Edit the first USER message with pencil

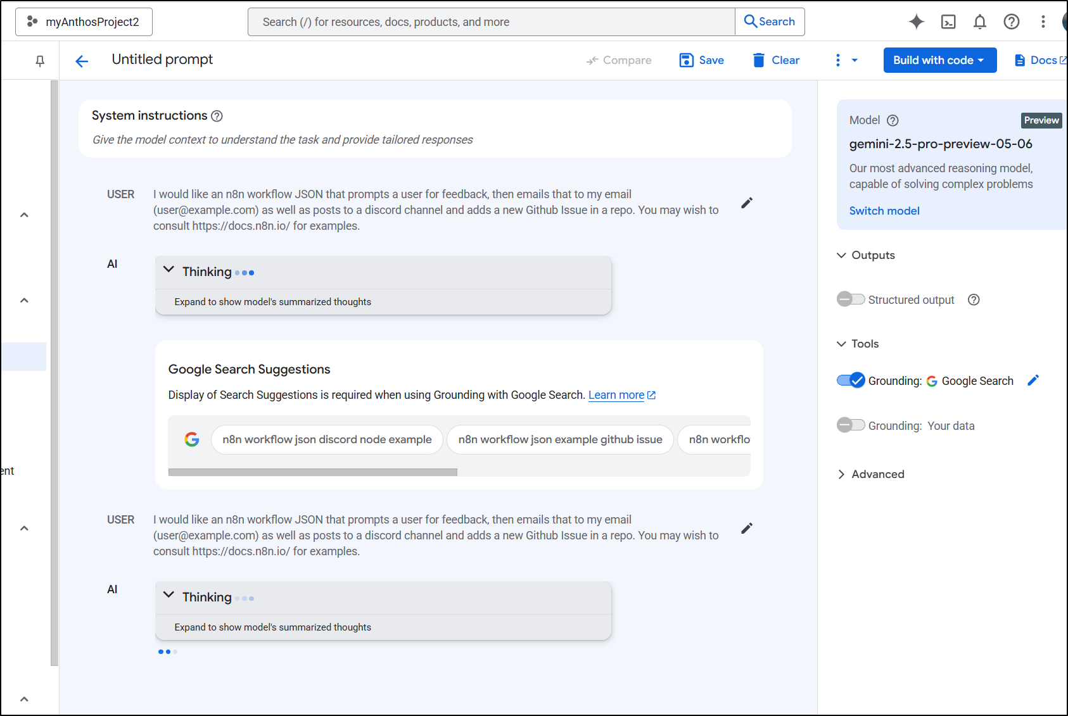coord(747,203)
